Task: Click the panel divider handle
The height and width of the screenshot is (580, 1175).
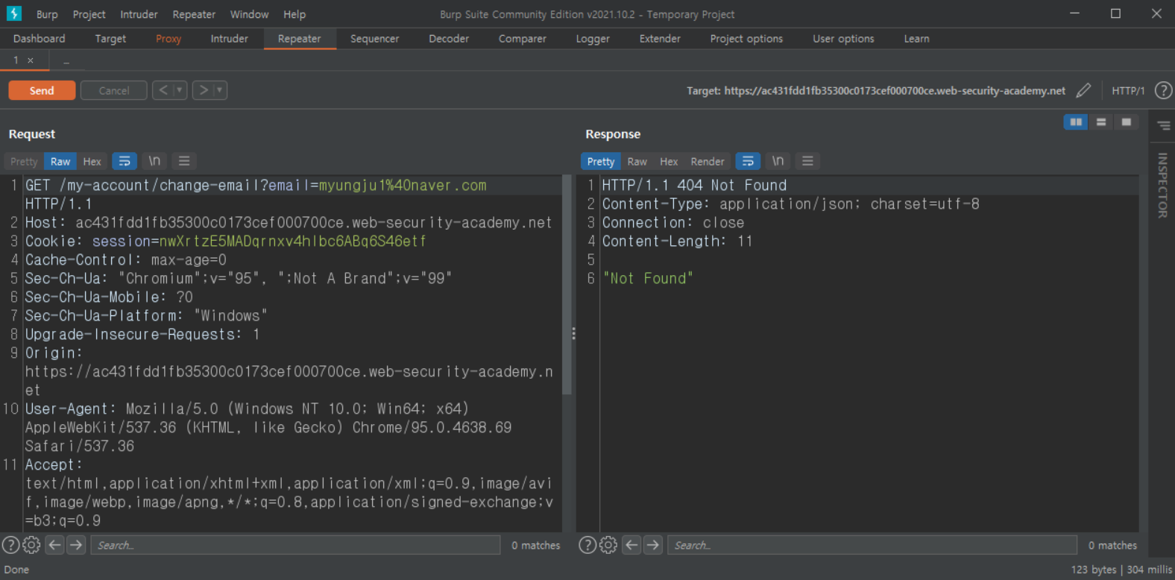Action: [573, 333]
